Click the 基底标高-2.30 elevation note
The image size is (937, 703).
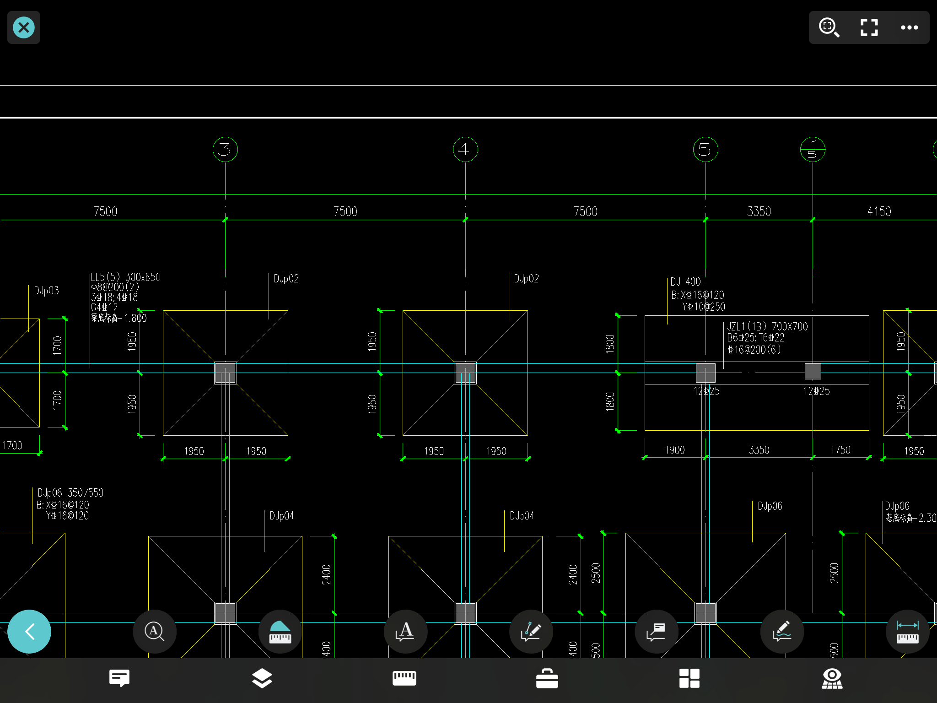911,518
